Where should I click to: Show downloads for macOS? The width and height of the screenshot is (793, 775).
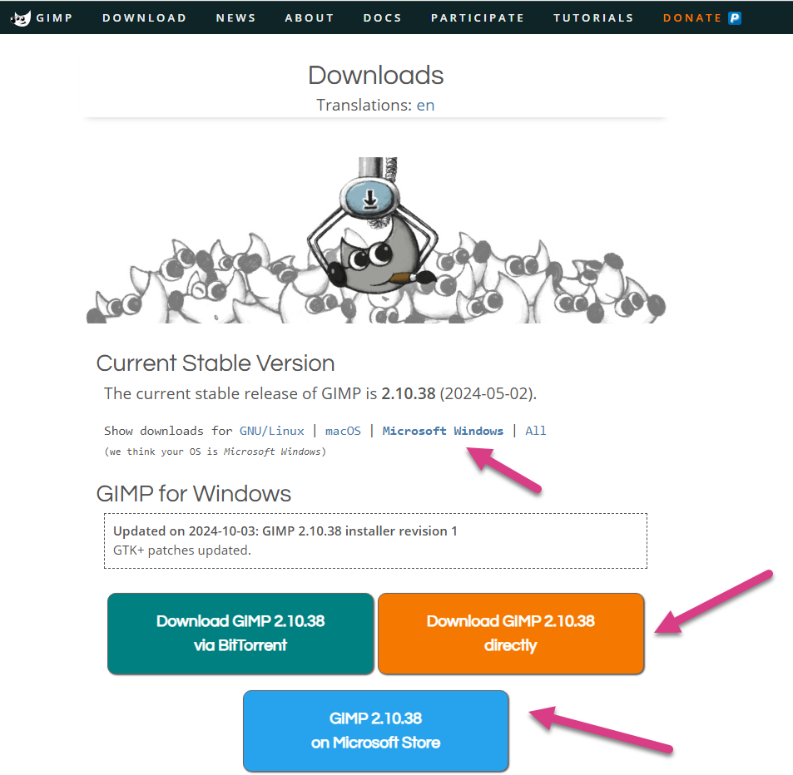click(x=343, y=431)
